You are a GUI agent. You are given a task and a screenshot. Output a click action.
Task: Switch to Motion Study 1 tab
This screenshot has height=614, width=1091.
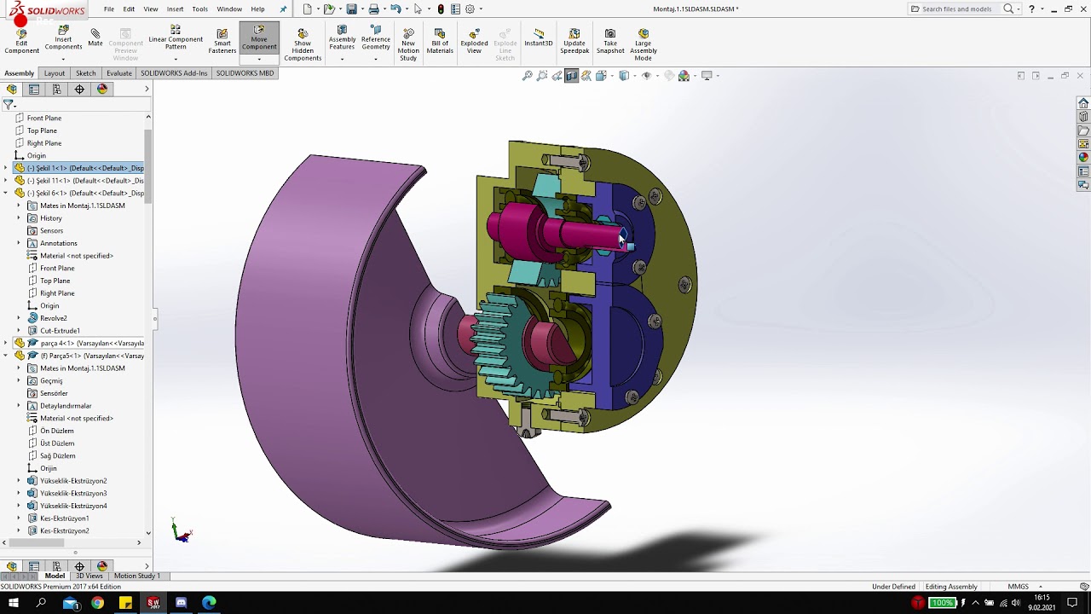point(136,576)
